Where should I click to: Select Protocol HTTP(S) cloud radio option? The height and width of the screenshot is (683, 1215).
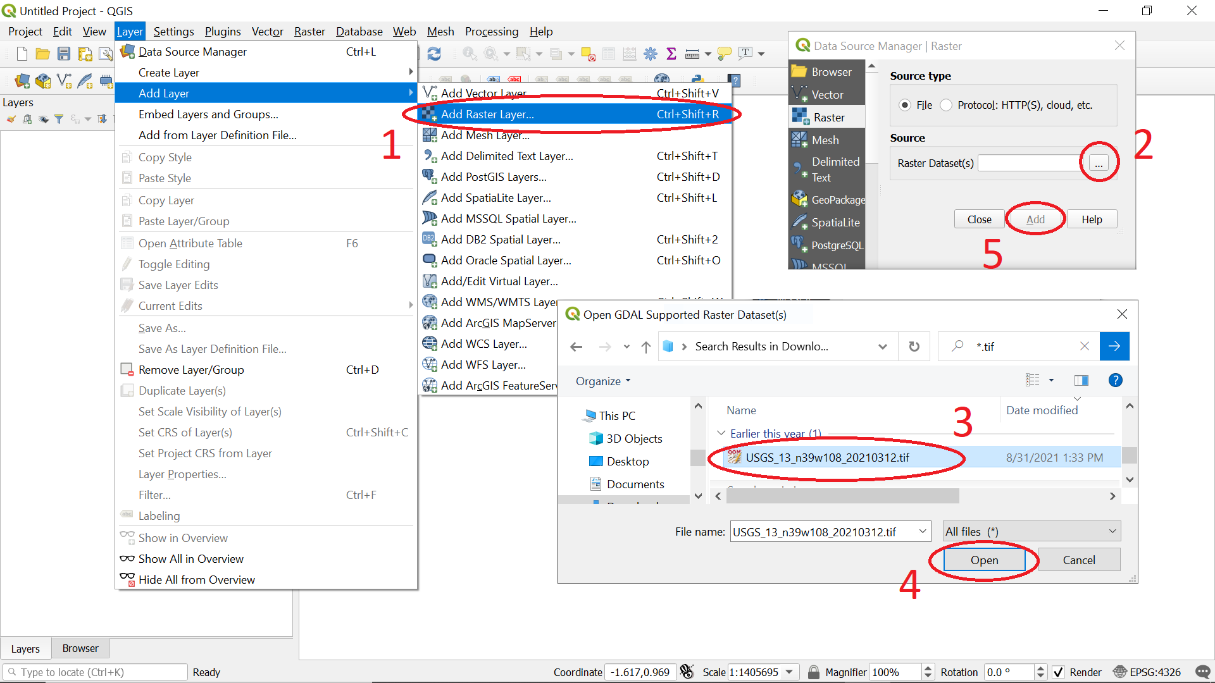[x=946, y=105]
